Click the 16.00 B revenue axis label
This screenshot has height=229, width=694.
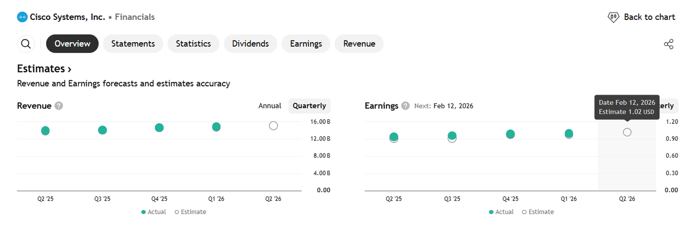tap(319, 122)
